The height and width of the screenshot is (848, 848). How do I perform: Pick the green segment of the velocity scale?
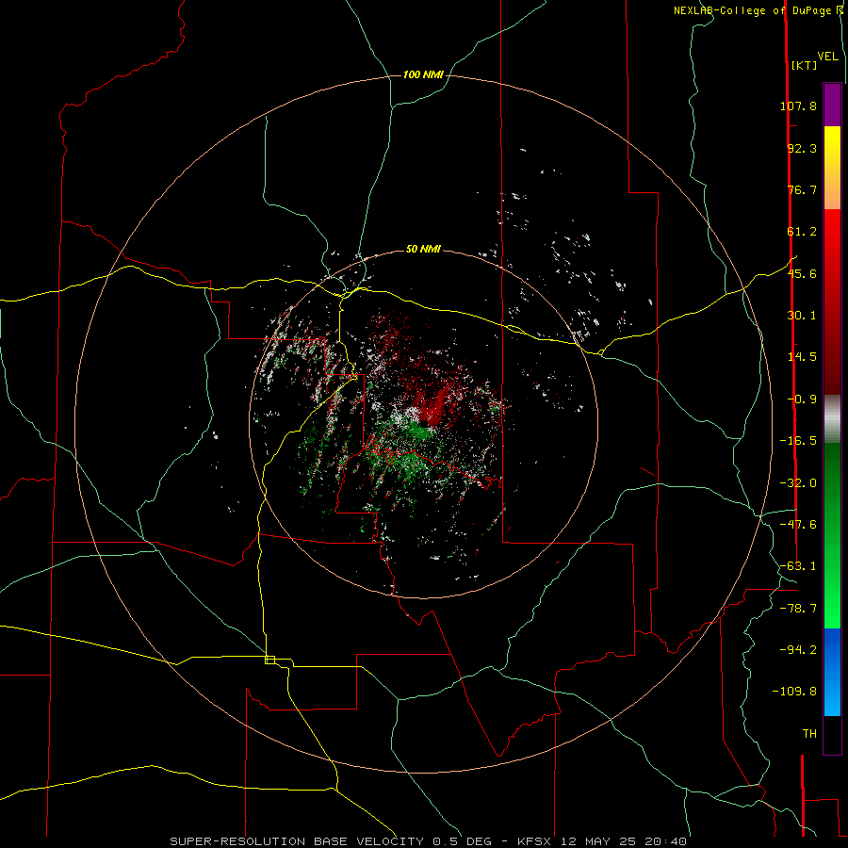(832, 535)
